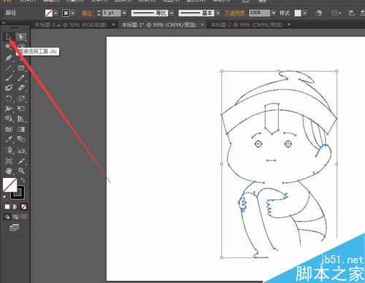Viewport: 365px width, 283px height.
Task: Select the Column Graph tool
Action: tap(21, 150)
